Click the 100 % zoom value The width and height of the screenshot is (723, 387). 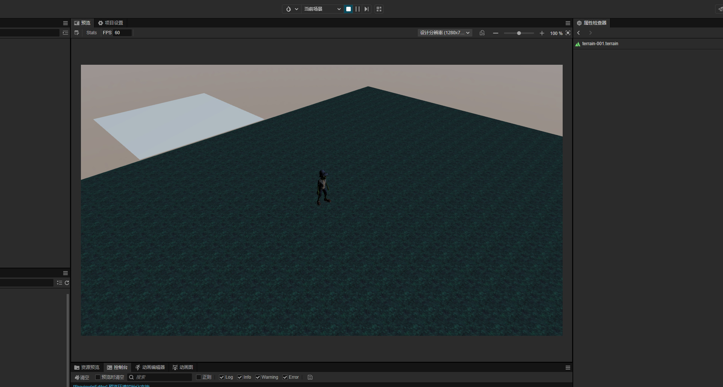tap(556, 34)
